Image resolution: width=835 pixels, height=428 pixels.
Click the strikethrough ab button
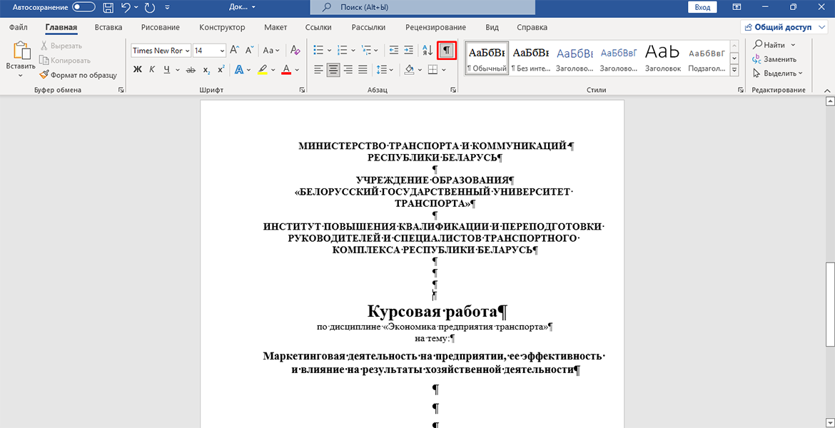[190, 69]
